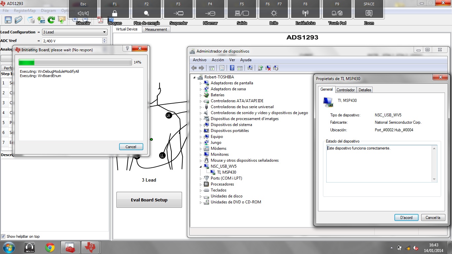
Task: Click the help question mark on Initiating Board dialog
Action: pyautogui.click(x=127, y=49)
